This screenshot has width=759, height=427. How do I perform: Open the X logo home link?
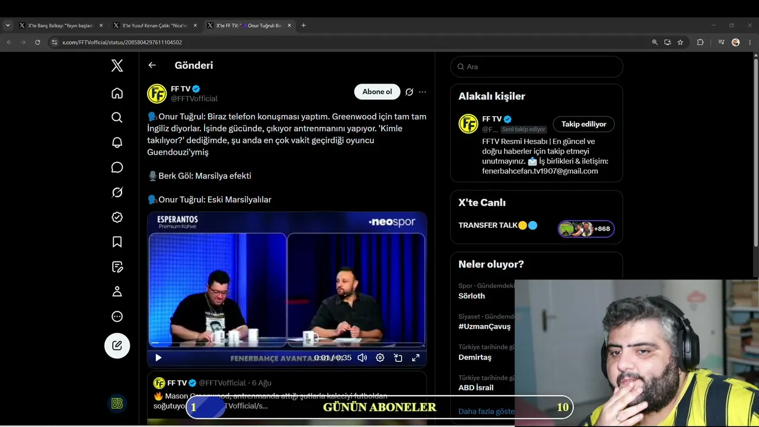117,66
